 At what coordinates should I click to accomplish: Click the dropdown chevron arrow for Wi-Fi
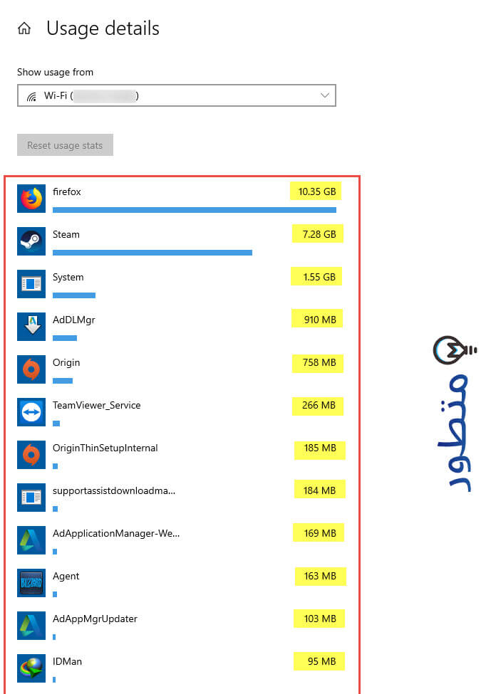(x=325, y=95)
